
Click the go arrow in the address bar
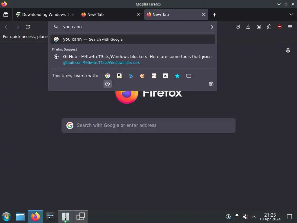pyautogui.click(x=211, y=27)
